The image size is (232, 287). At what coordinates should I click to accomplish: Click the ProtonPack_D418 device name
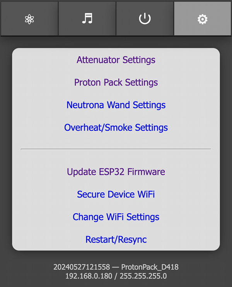[150, 267]
